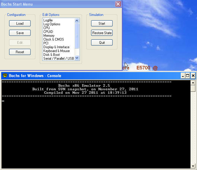Choose Keyboard & Mouse entry
This screenshot has width=197, height=170.
coord(57,51)
